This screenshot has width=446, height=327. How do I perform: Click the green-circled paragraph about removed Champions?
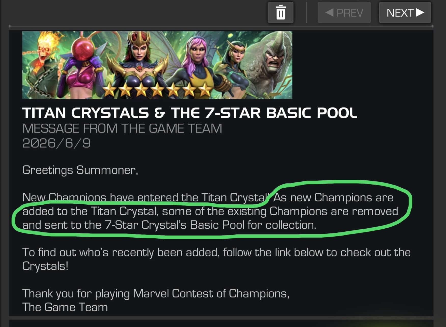point(210,211)
